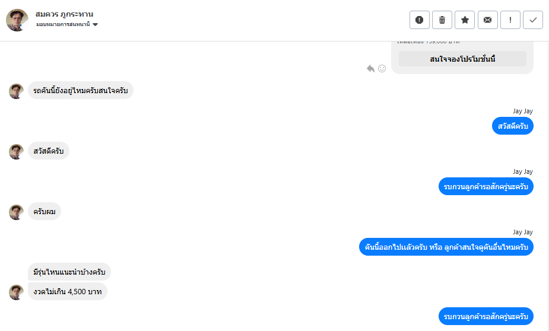Open emoji reaction smiley beside promo card

382,68
